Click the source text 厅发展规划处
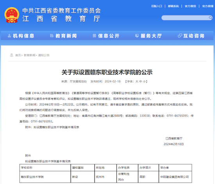Image resolution: width=215 pixels, height=184 pixels. point(78,82)
